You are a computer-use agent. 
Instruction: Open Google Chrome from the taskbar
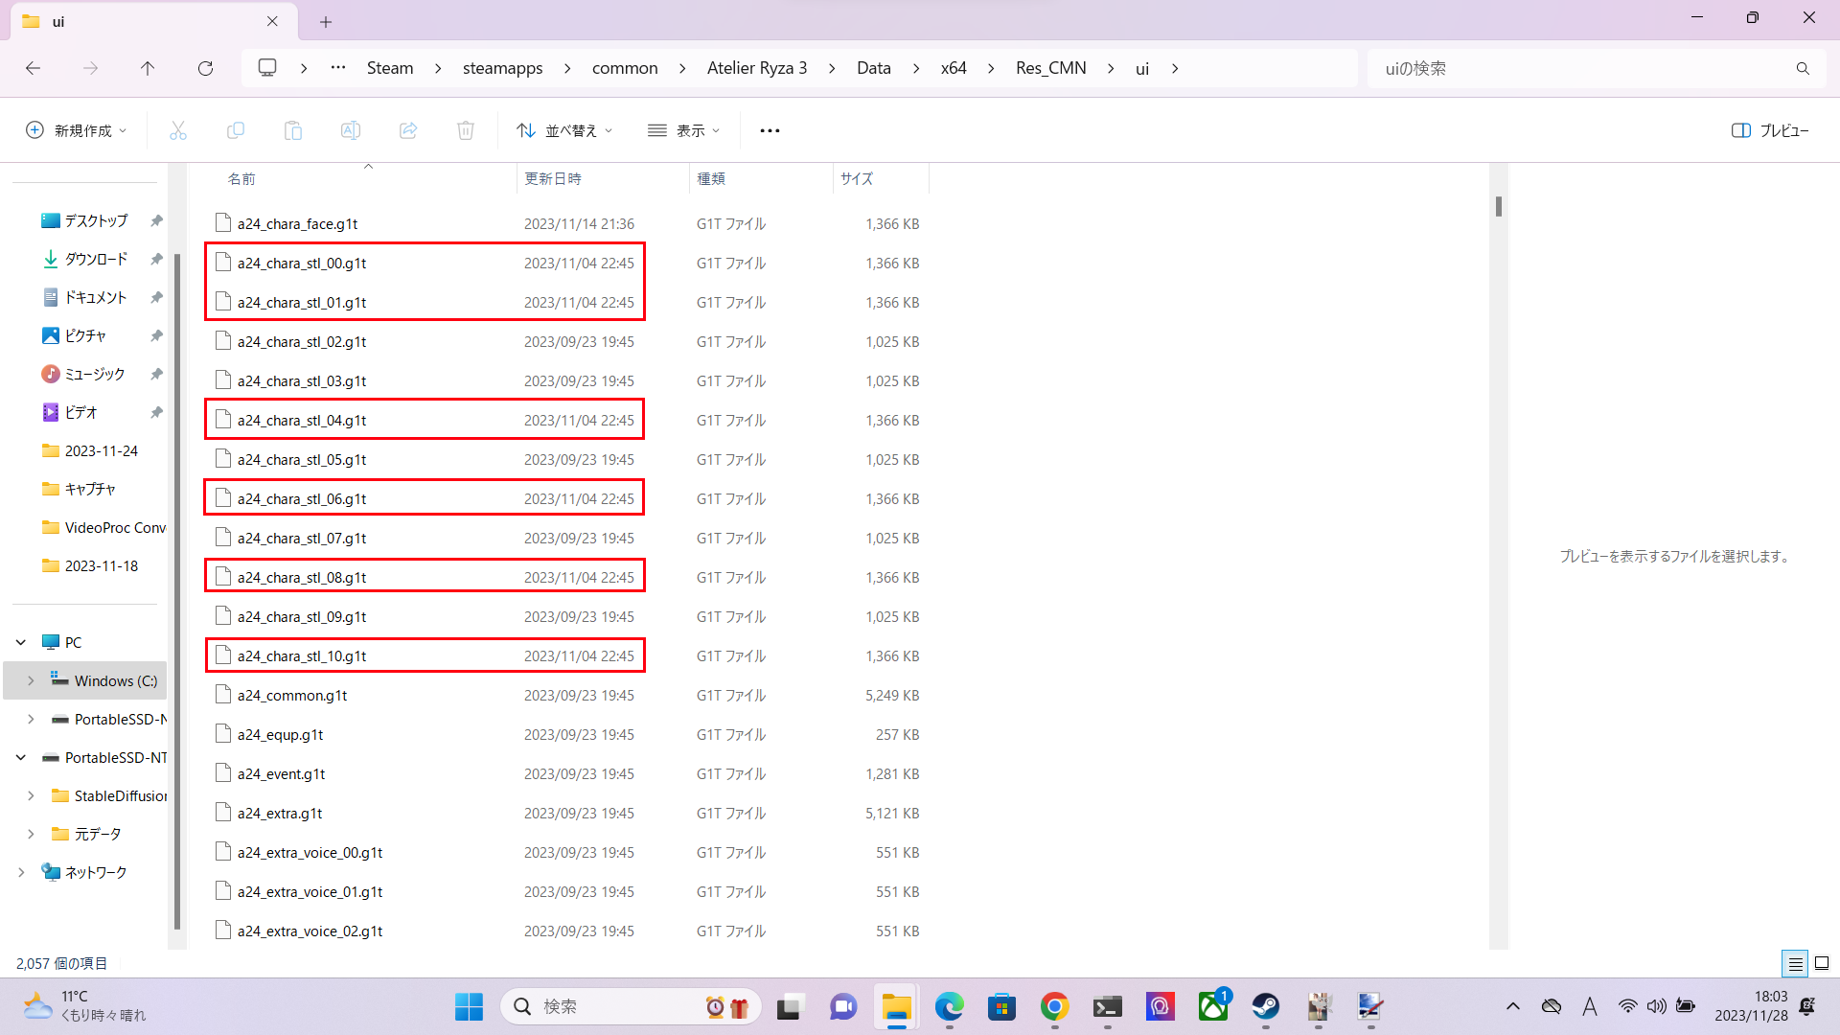[1055, 1006]
